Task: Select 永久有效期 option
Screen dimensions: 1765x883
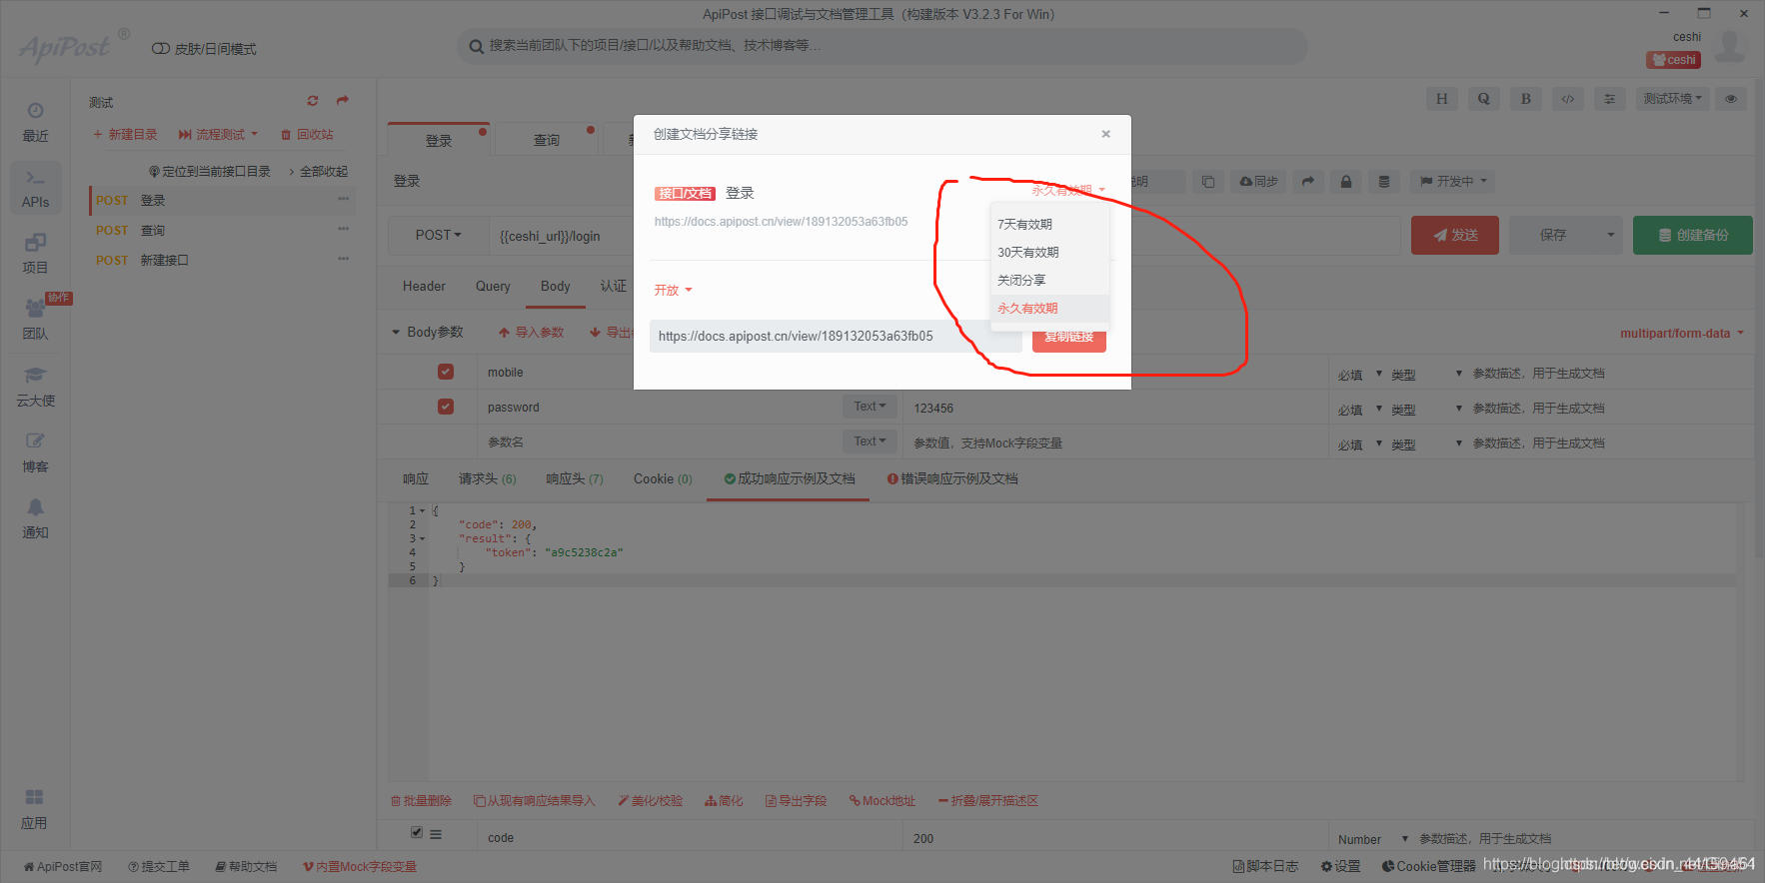Action: click(x=1049, y=308)
